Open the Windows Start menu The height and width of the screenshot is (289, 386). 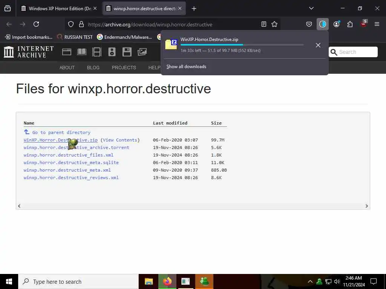click(x=9, y=281)
